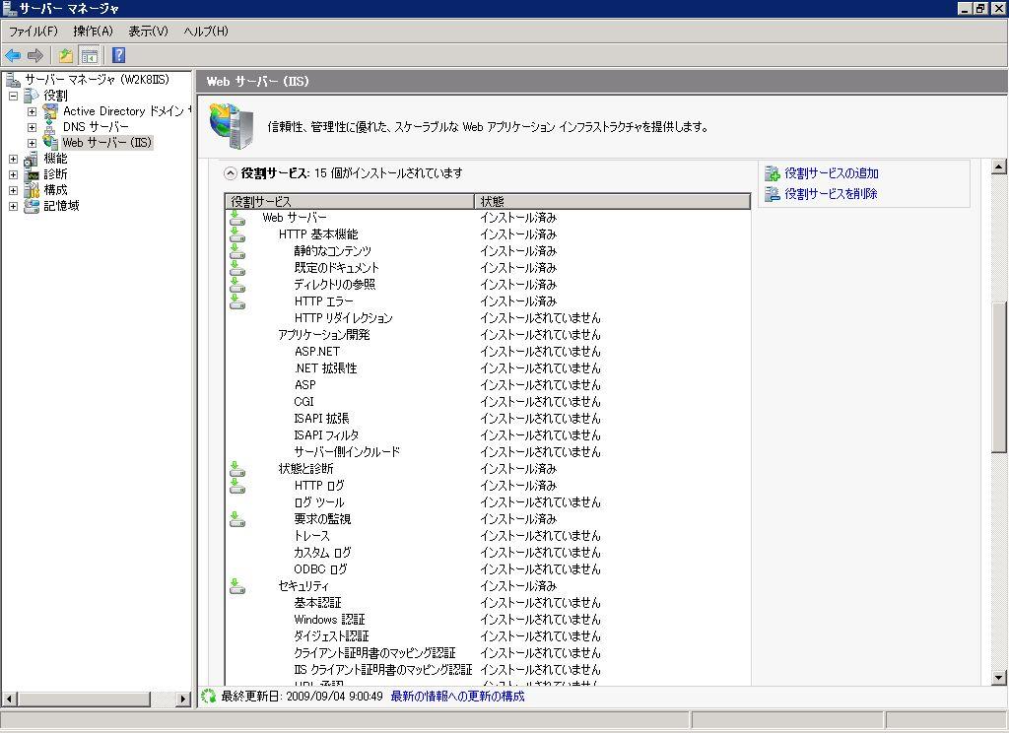Open the ファイル(F) menu
Screen dimensions: 1009x733
(33, 31)
